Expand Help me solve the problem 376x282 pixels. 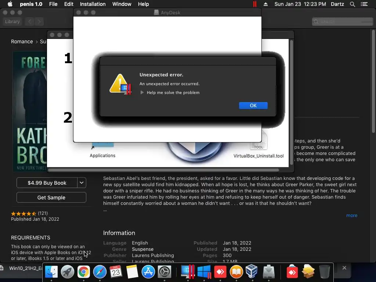pos(142,93)
